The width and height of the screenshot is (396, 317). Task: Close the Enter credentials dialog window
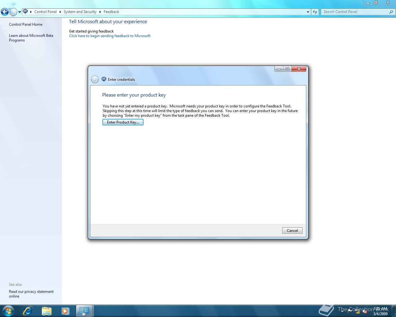[x=299, y=69]
